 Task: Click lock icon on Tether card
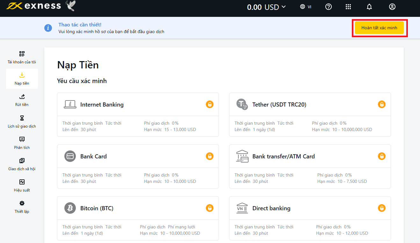pyautogui.click(x=382, y=104)
